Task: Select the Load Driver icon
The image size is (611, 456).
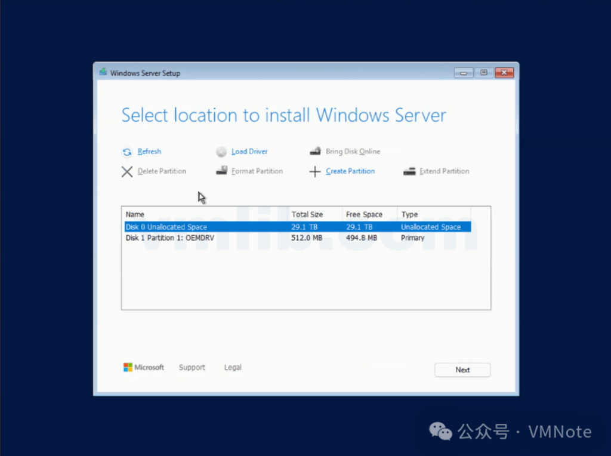Action: pos(221,152)
